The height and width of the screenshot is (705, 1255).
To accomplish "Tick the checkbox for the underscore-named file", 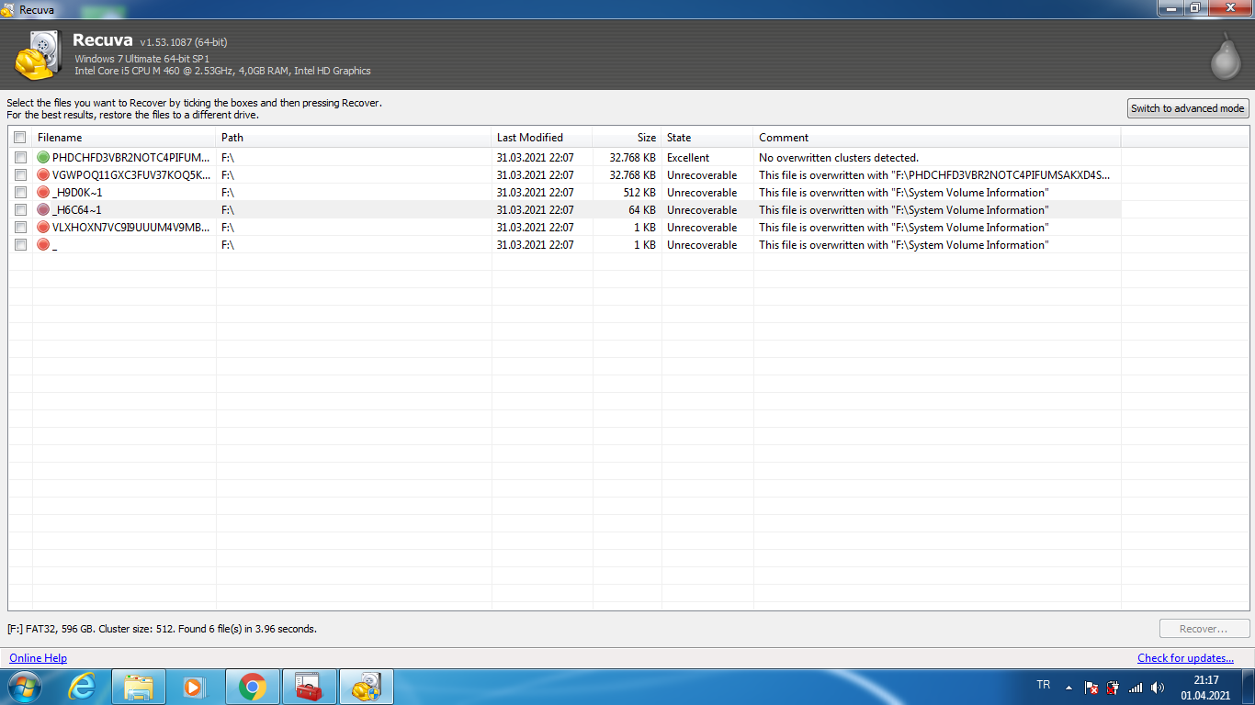I will pyautogui.click(x=20, y=245).
